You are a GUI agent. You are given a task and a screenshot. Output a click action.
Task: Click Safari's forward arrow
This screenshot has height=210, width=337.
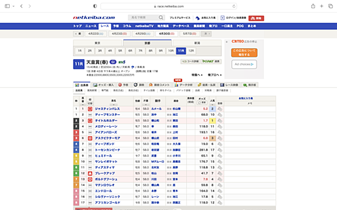tap(30, 6)
